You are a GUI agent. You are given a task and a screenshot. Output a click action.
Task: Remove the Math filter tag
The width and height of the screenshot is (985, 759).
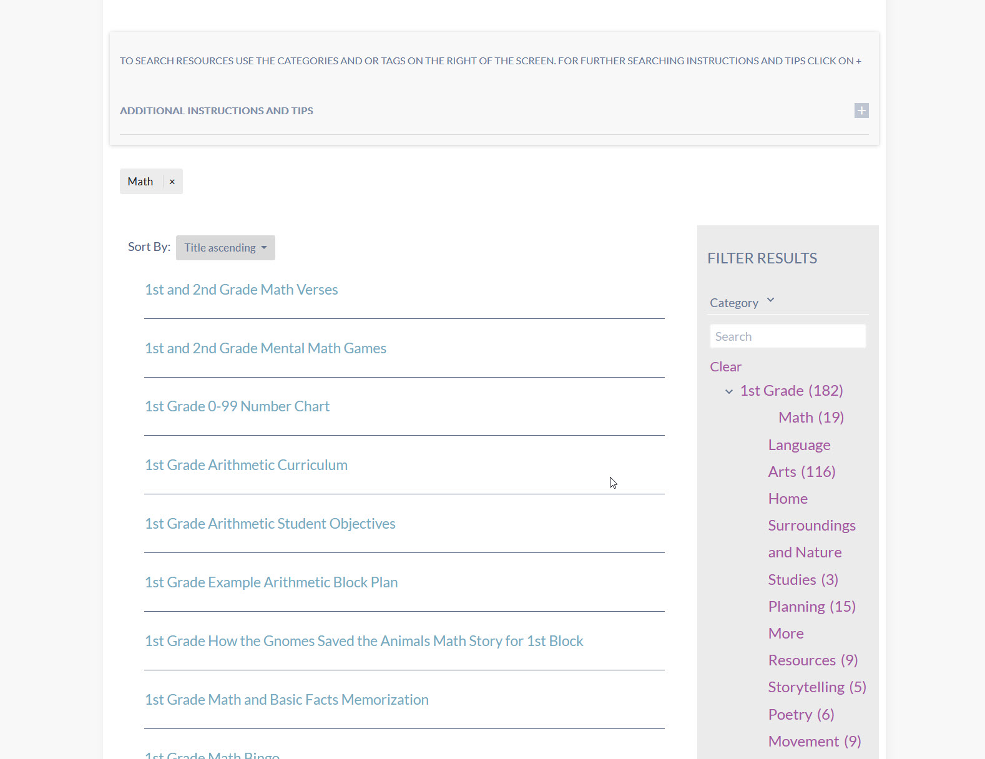172,182
